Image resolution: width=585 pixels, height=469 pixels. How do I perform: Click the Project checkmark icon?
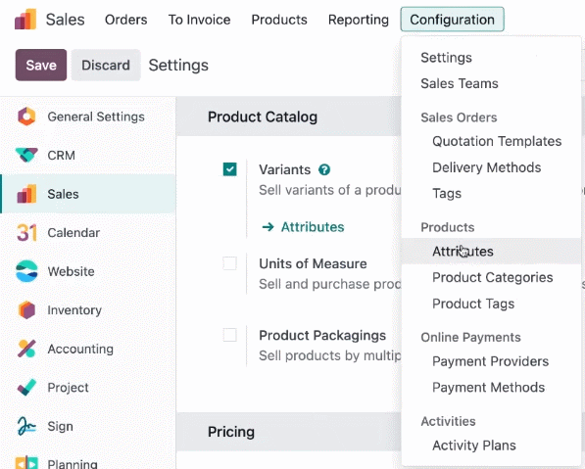click(26, 388)
